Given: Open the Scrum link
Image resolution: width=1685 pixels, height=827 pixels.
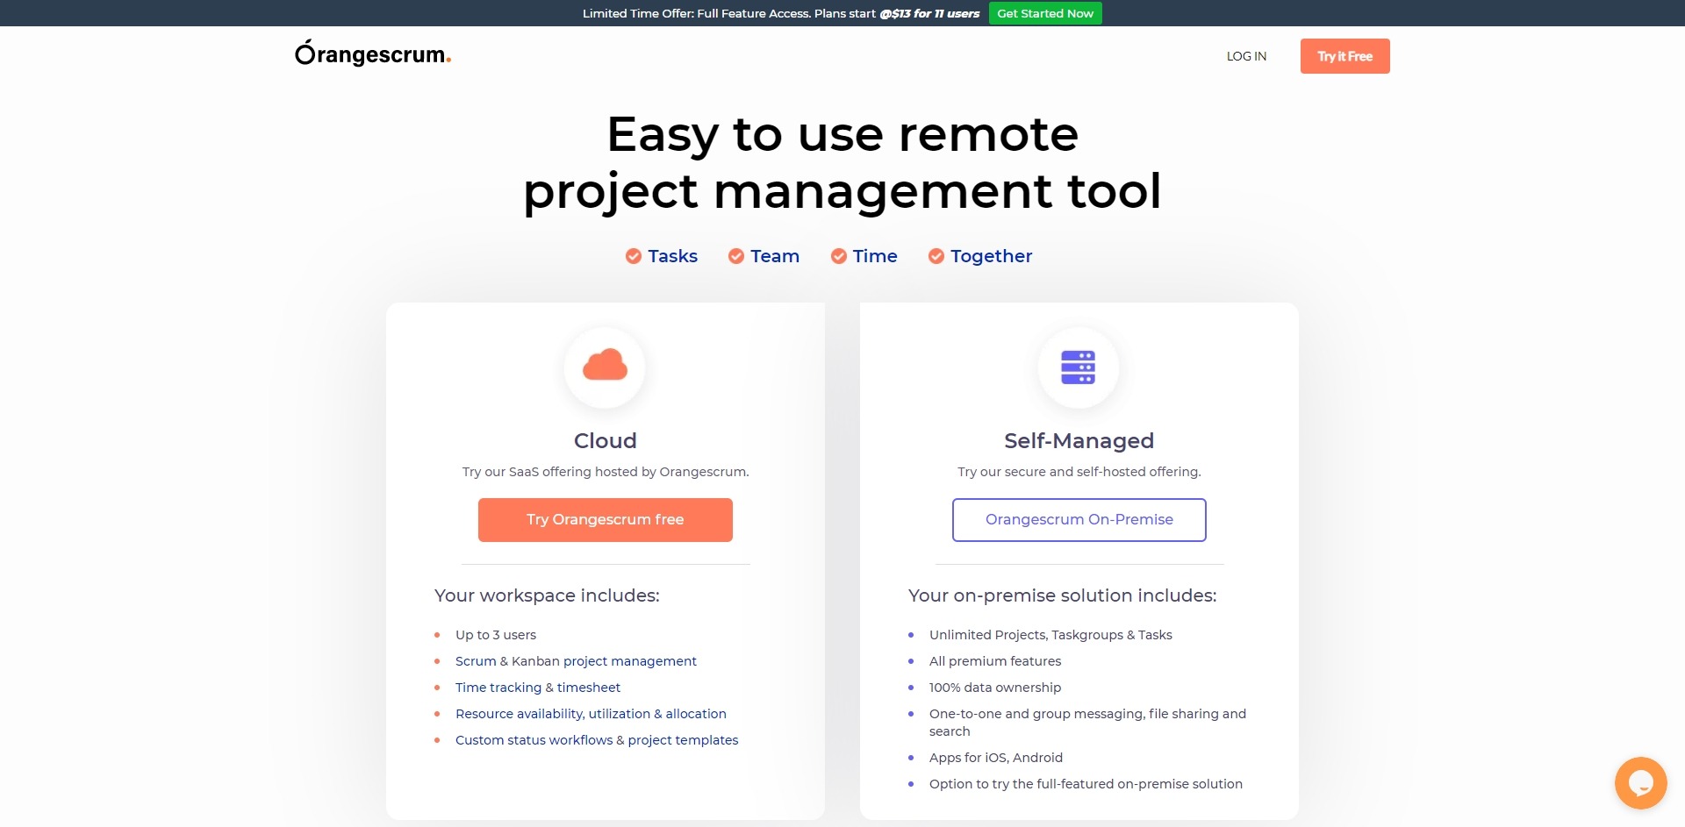Looking at the screenshot, I should pos(475,661).
